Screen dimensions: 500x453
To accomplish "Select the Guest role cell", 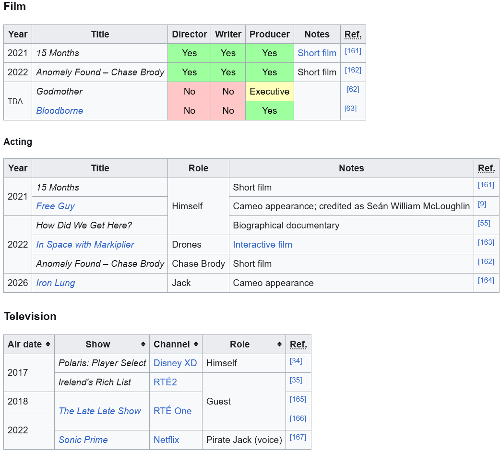I will coord(244,401).
